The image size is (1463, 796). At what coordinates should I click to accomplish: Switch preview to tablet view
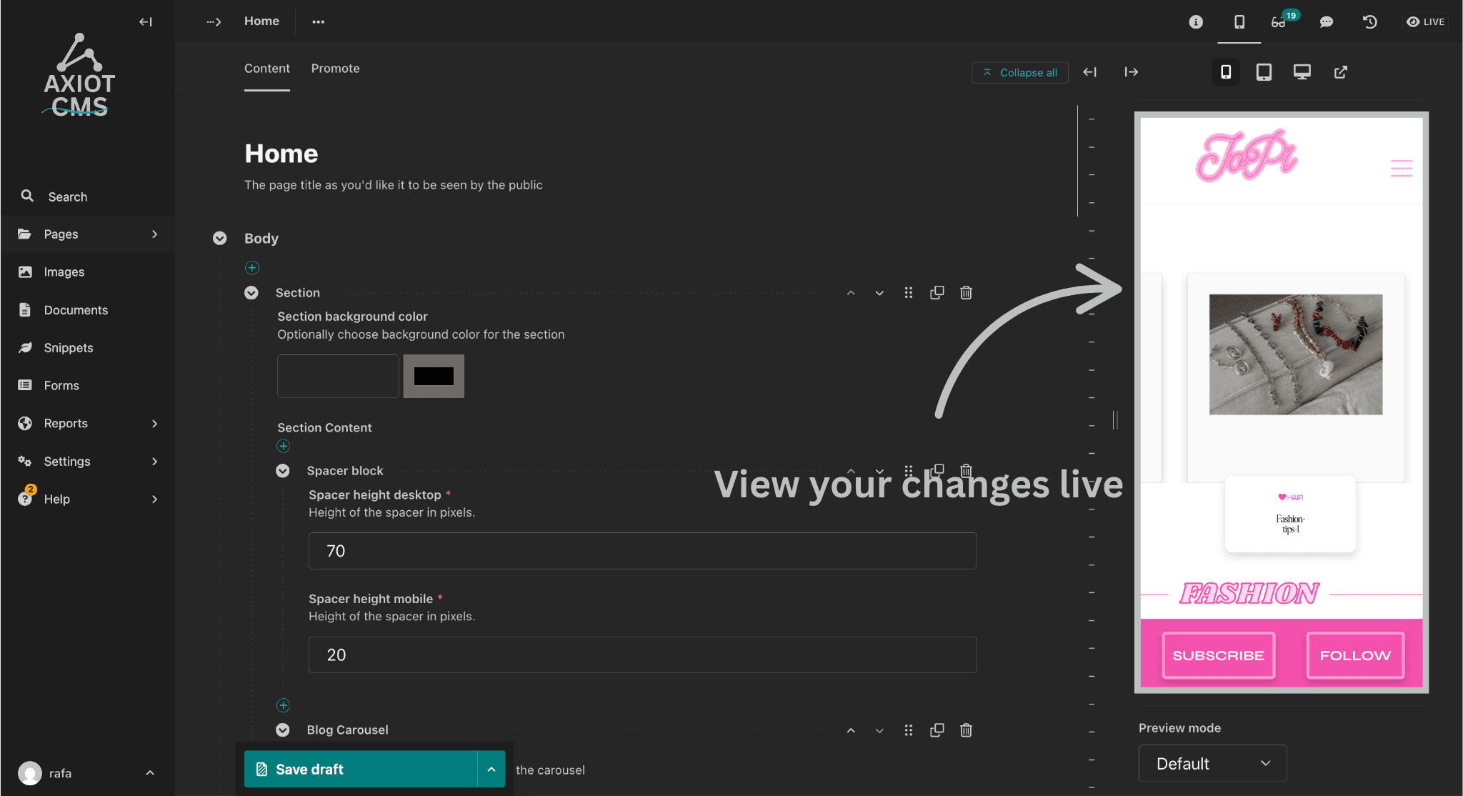point(1264,71)
